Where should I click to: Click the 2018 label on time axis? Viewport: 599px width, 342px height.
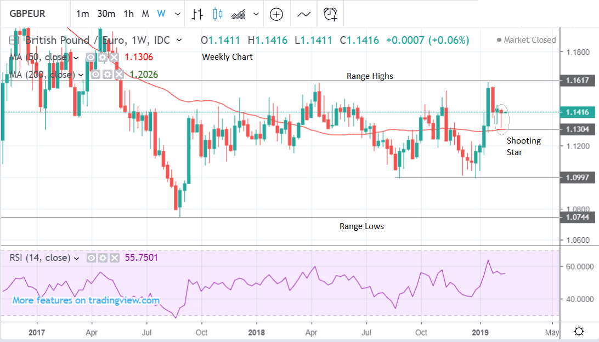click(256, 333)
